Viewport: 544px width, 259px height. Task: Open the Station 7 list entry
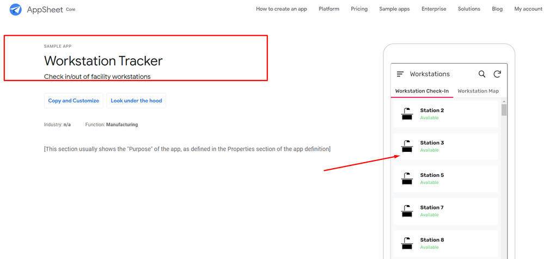pos(446,211)
